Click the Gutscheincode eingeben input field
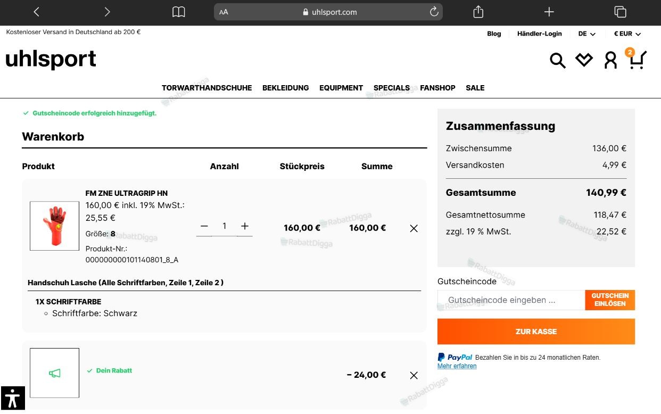This screenshot has width=661, height=414. [511, 300]
